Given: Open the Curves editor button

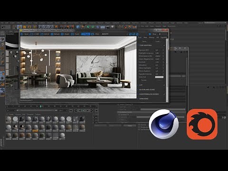Looking at the screenshot, I should click(x=159, y=80).
